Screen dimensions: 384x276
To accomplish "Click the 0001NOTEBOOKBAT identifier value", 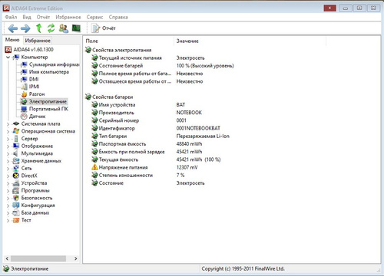I will point(198,128).
